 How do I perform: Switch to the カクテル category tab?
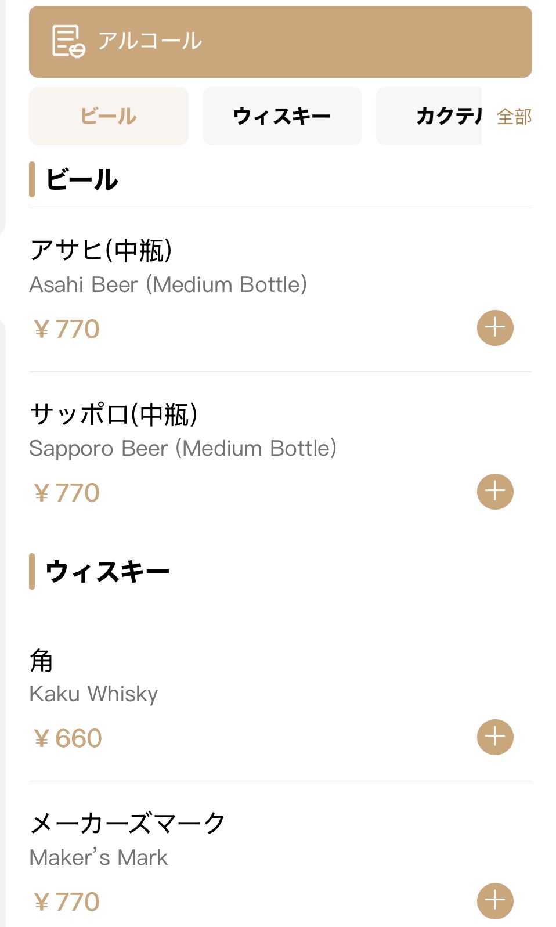coord(429,116)
